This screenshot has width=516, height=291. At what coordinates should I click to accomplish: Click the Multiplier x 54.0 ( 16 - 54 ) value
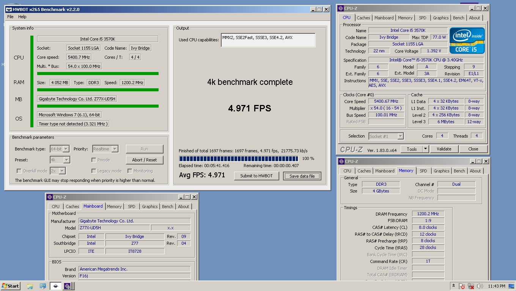386,108
